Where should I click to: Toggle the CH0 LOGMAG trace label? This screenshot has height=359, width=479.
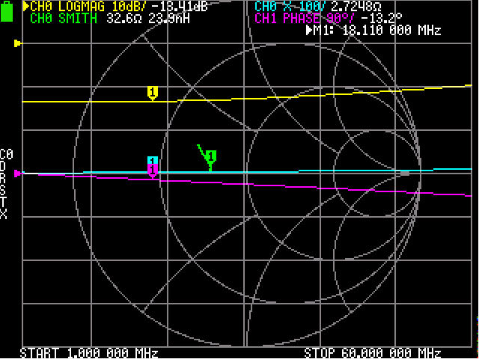coord(57,7)
